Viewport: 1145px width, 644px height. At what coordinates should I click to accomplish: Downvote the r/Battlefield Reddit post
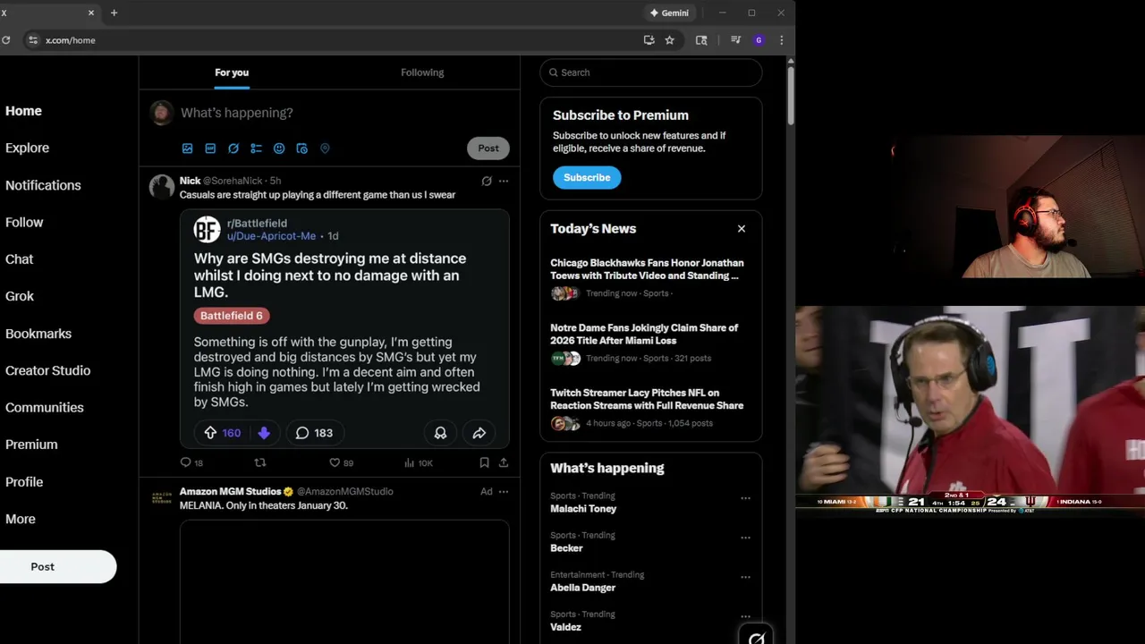point(264,433)
